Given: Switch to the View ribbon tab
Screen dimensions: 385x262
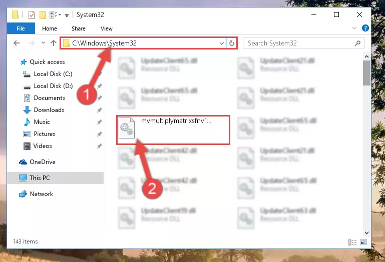Looking at the screenshot, I should click(x=106, y=28).
